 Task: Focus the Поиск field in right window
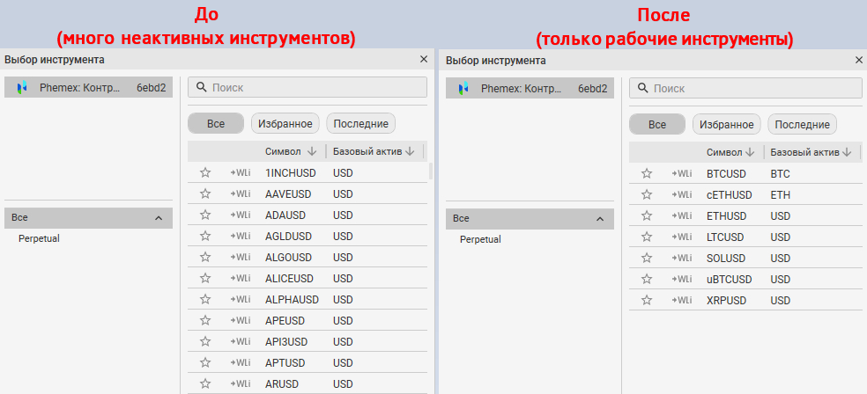pyautogui.click(x=745, y=88)
